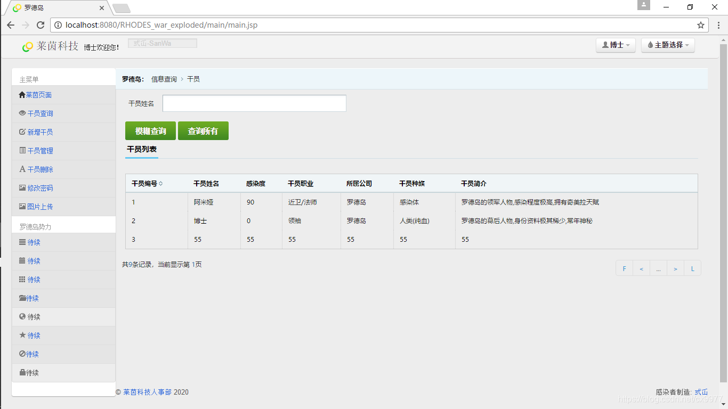Click the 干员简介 column header
This screenshot has height=409, width=728.
point(474,184)
